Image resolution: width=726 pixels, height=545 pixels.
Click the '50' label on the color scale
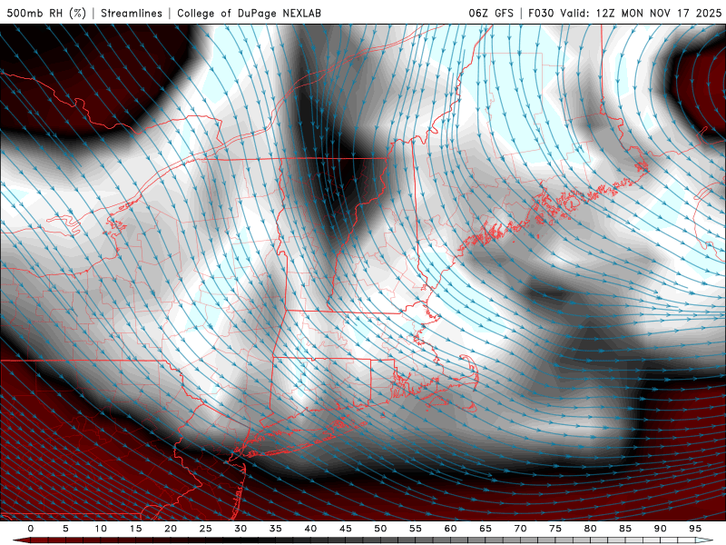tap(380, 529)
